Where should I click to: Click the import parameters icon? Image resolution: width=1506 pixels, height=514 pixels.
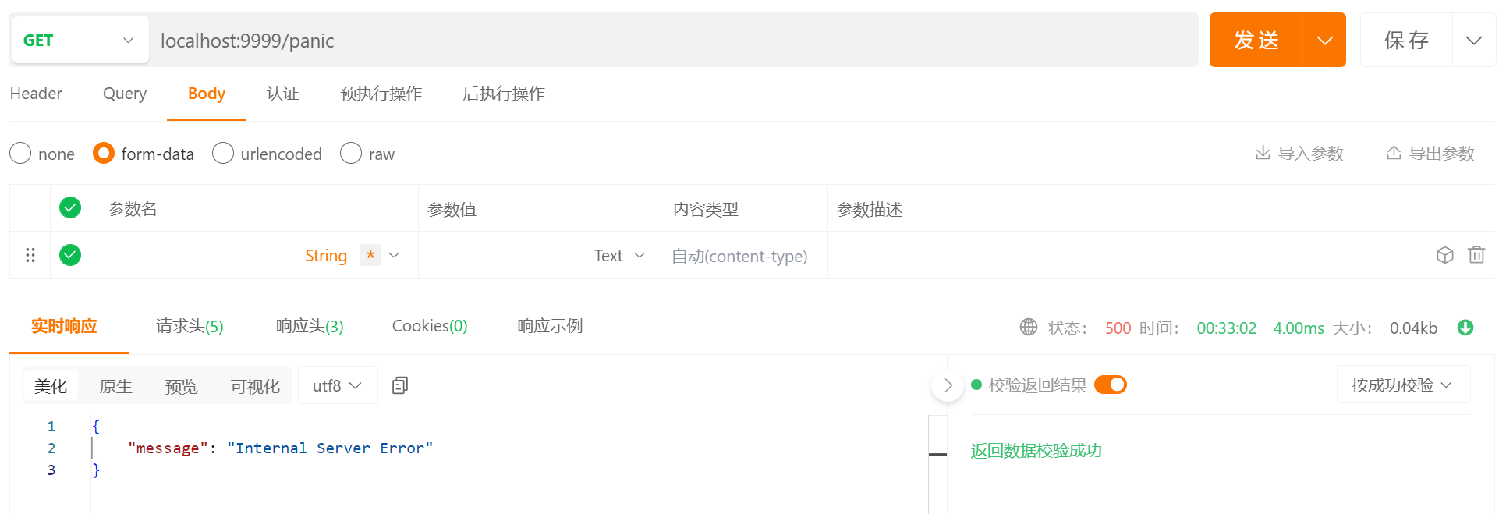[x=1263, y=153]
